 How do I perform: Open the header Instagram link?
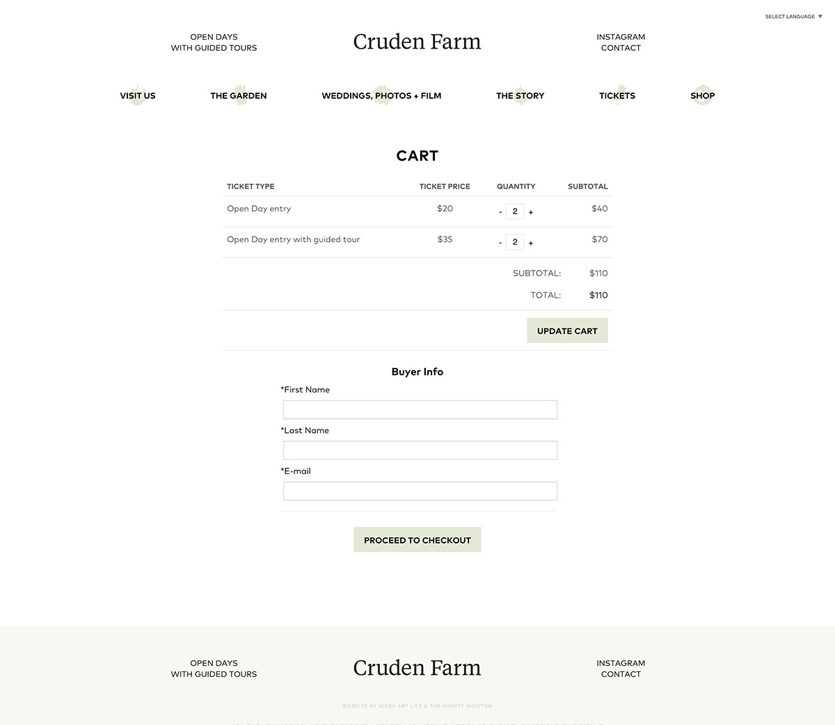coord(621,37)
